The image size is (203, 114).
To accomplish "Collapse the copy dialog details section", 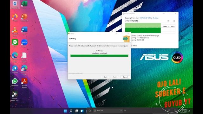I will coord(134,46).
